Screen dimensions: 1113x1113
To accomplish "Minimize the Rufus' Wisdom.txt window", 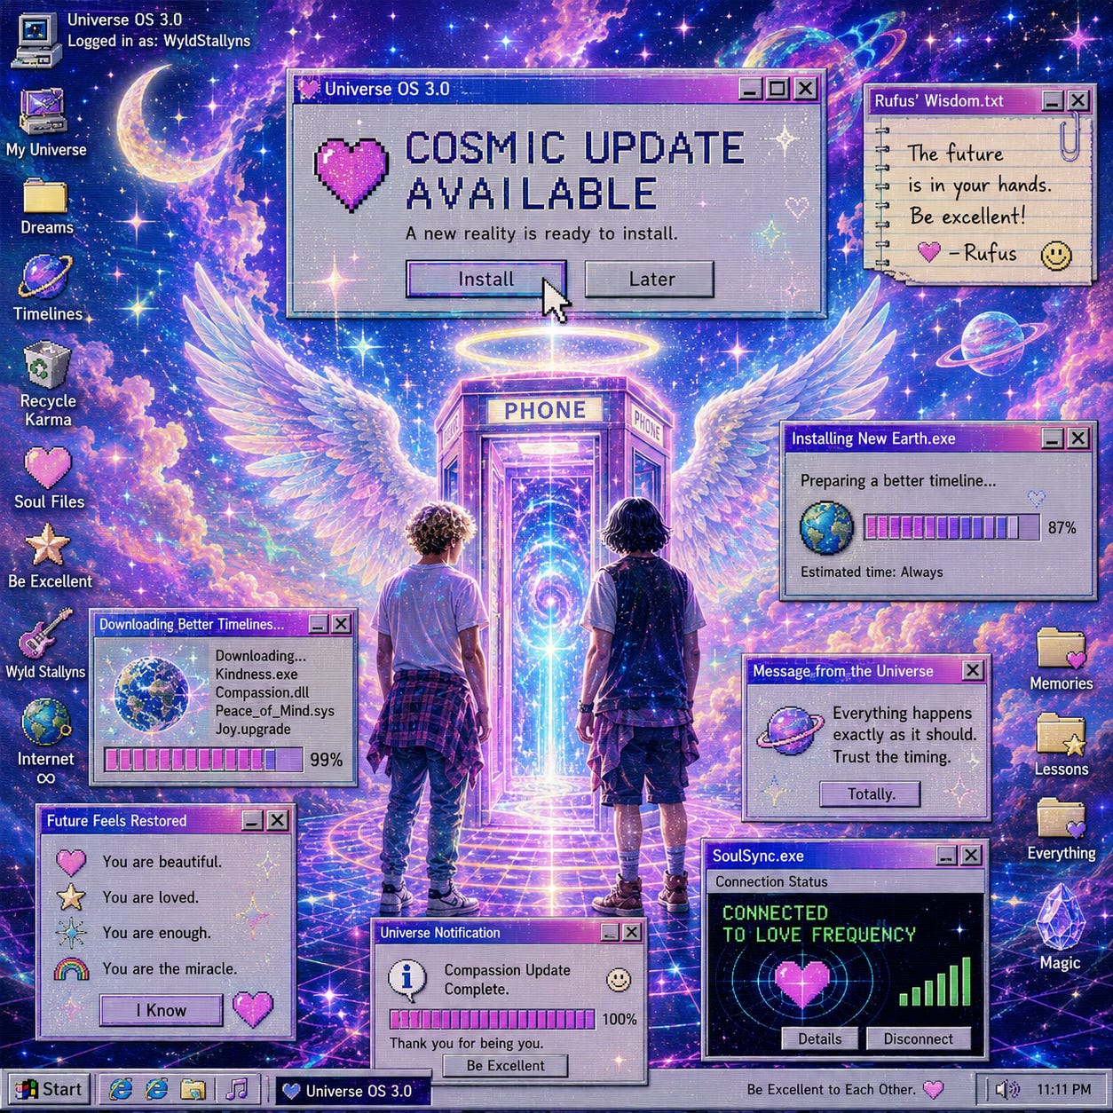I will [1053, 100].
